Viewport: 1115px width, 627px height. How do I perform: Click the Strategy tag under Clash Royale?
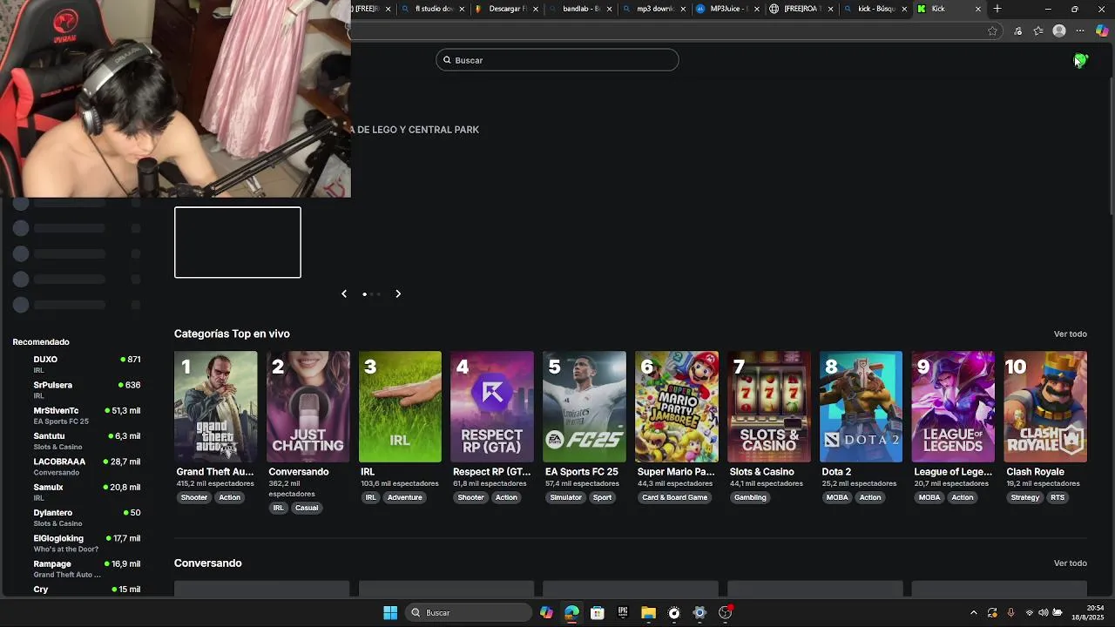coord(1024,498)
